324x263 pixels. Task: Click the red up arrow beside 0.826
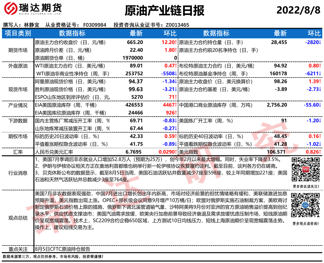point(320,152)
